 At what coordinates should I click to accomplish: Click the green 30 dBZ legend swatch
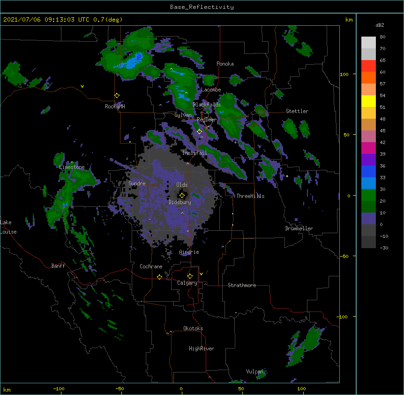coord(368,195)
